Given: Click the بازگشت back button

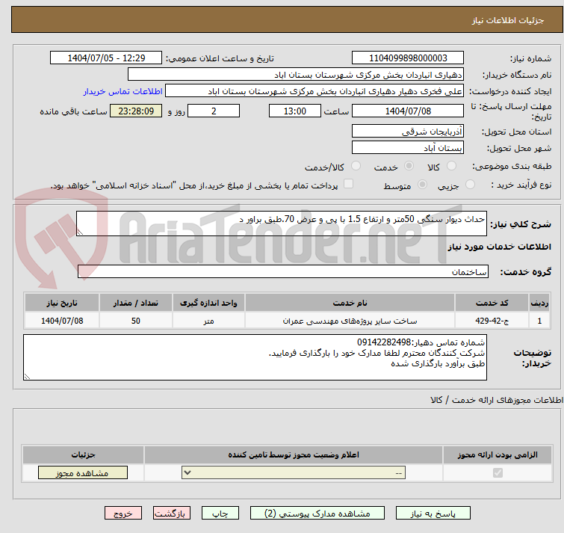Looking at the screenshot, I should 172,513.
